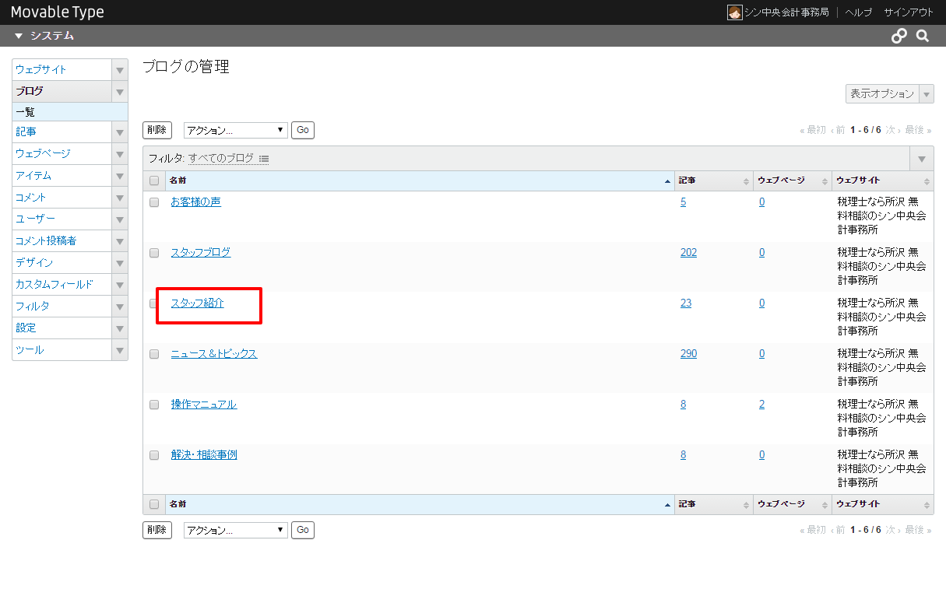Open the カスタムフィールド sidebar menu
Viewport: 946px width, 596px height.
point(62,285)
